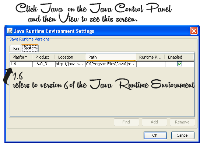Click the location cell http://java.s...

[x=70, y=64]
